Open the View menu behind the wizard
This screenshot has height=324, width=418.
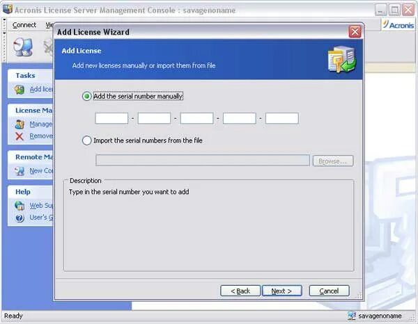point(49,25)
